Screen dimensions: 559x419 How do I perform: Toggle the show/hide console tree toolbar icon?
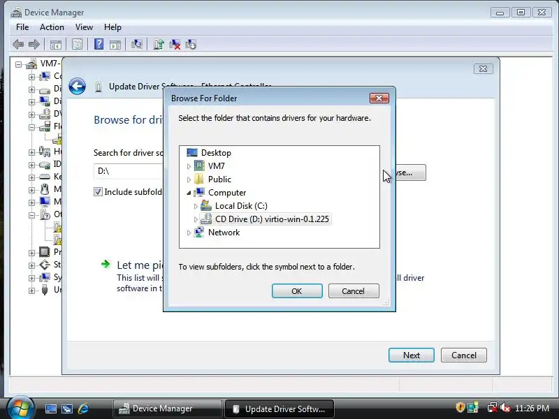tap(56, 45)
